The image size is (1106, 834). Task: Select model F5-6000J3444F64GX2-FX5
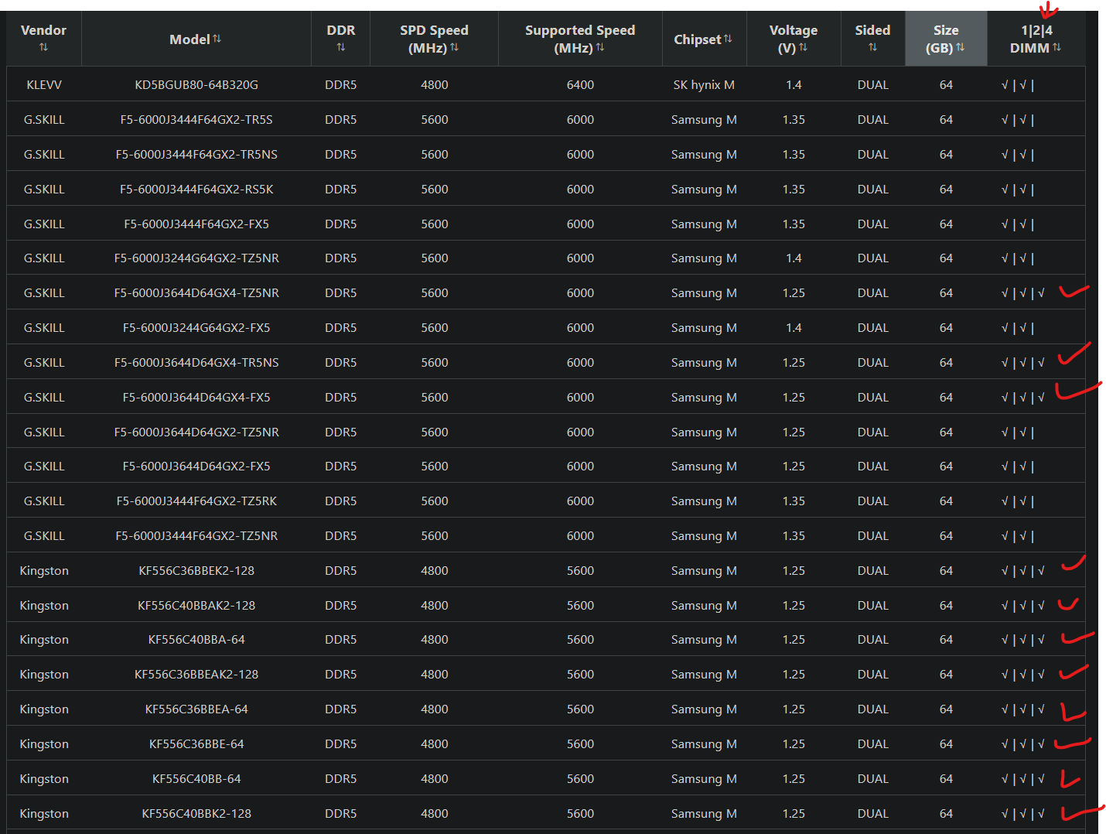(x=196, y=224)
